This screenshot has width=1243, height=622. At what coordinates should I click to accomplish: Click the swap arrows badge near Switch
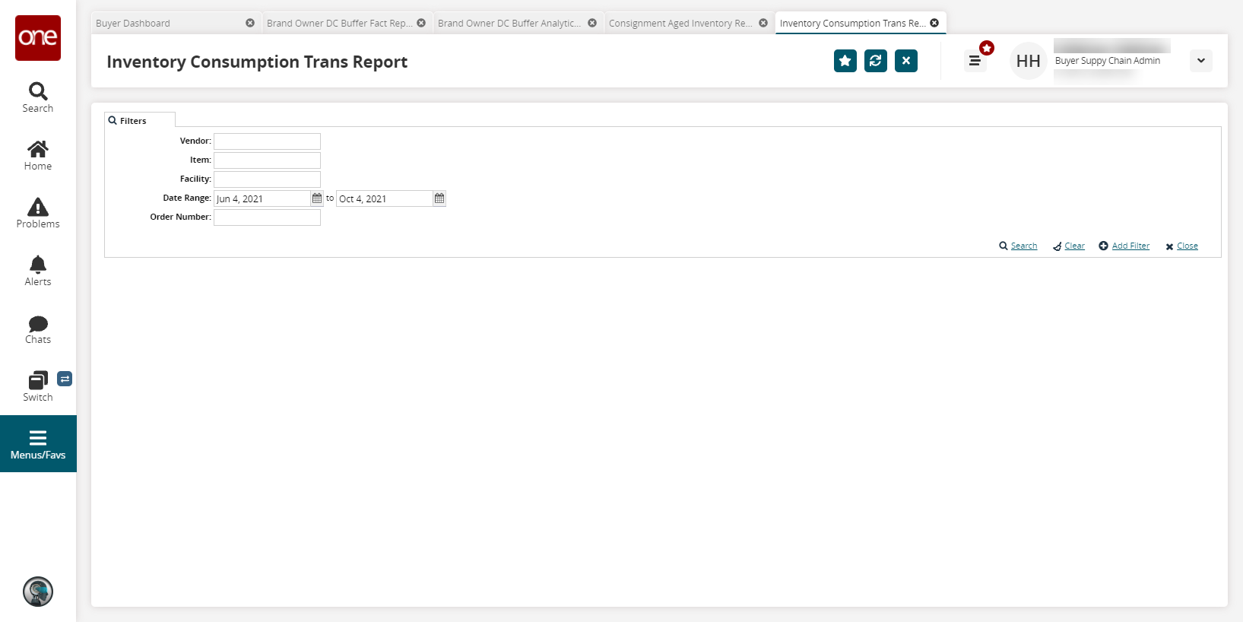click(x=65, y=379)
